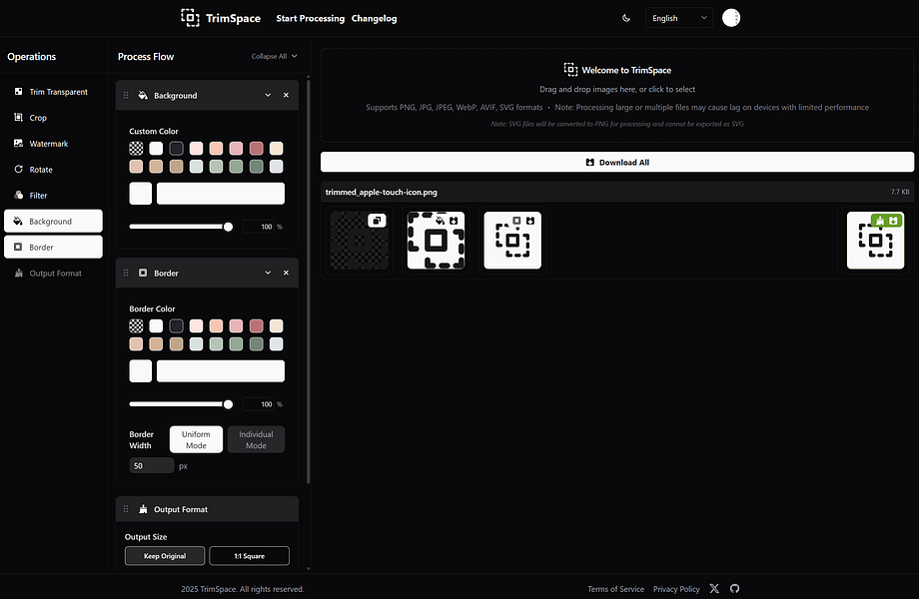This screenshot has height=599, width=919.
Task: Click the Background opacity slider handle
Action: 228,227
